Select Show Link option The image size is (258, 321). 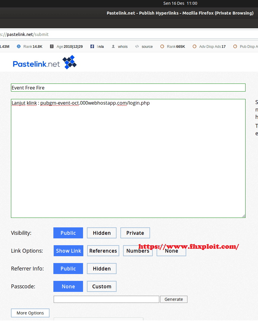pyautogui.click(x=69, y=251)
